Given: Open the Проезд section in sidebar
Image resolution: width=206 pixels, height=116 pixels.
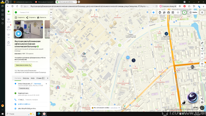Looking at the screenshot, I should click(x=9, y=20).
